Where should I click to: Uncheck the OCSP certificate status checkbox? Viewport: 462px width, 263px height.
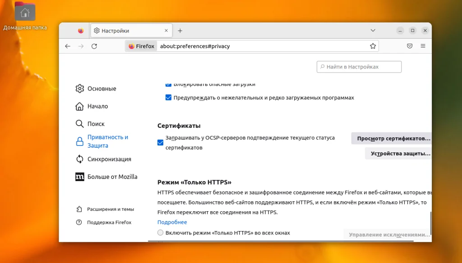160,142
